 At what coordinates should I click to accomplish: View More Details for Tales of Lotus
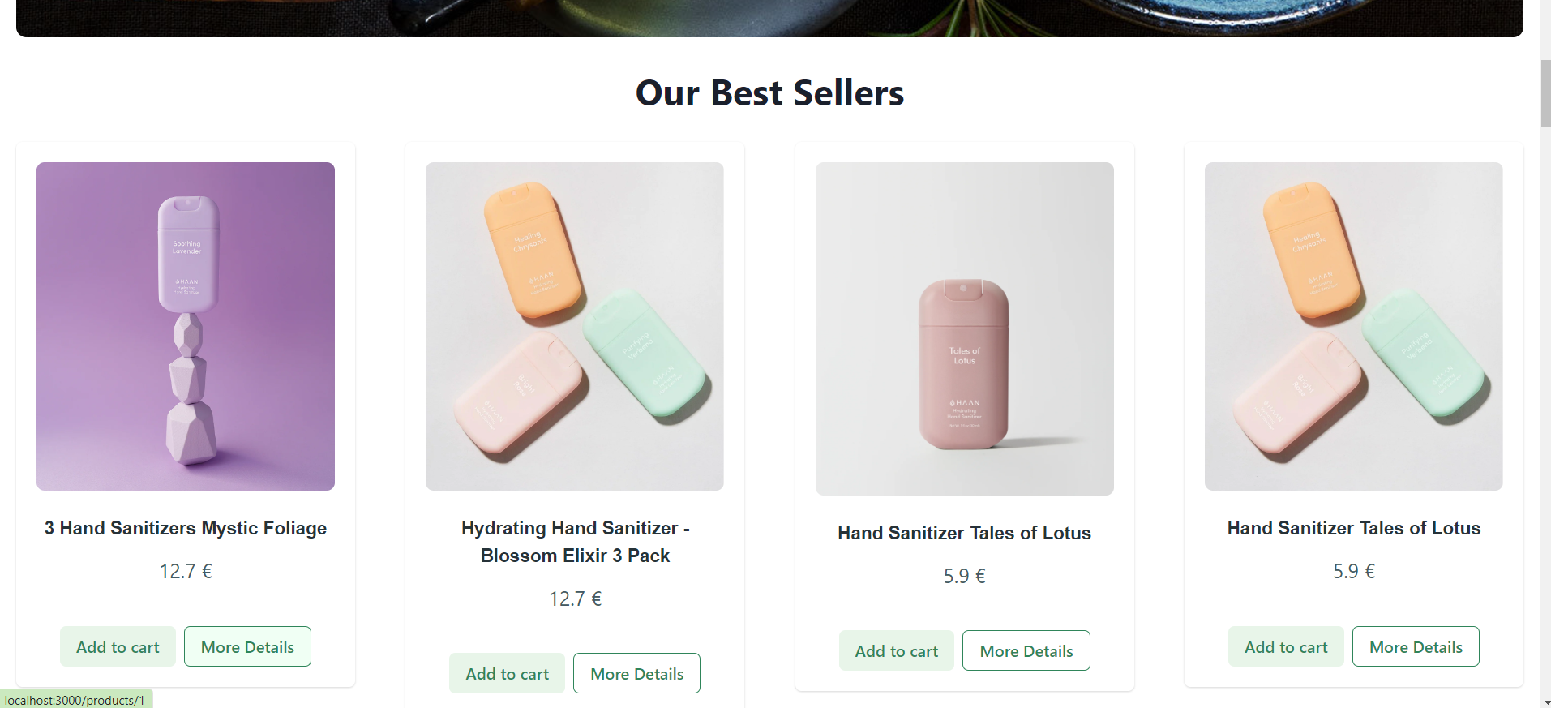coord(1026,650)
